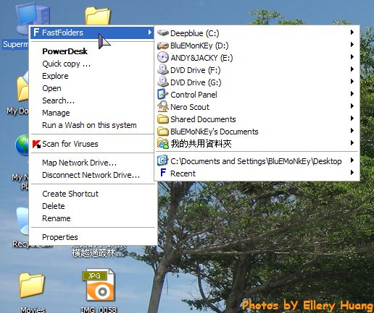Expand the FastFolders submenu arrow
Viewport: 374px width, 313px height.
pyautogui.click(x=150, y=33)
